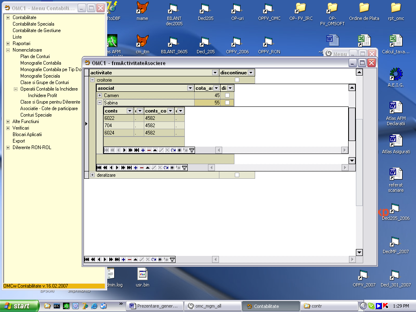Select Inchidere Profit in menu tree
Viewport: 416px width, 312px height.
(x=42, y=95)
